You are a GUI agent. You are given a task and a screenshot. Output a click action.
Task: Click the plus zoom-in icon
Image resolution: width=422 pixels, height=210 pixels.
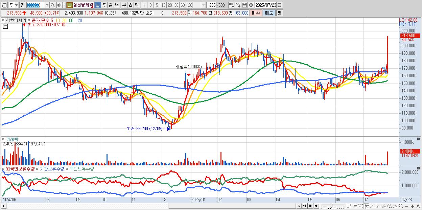412,206
